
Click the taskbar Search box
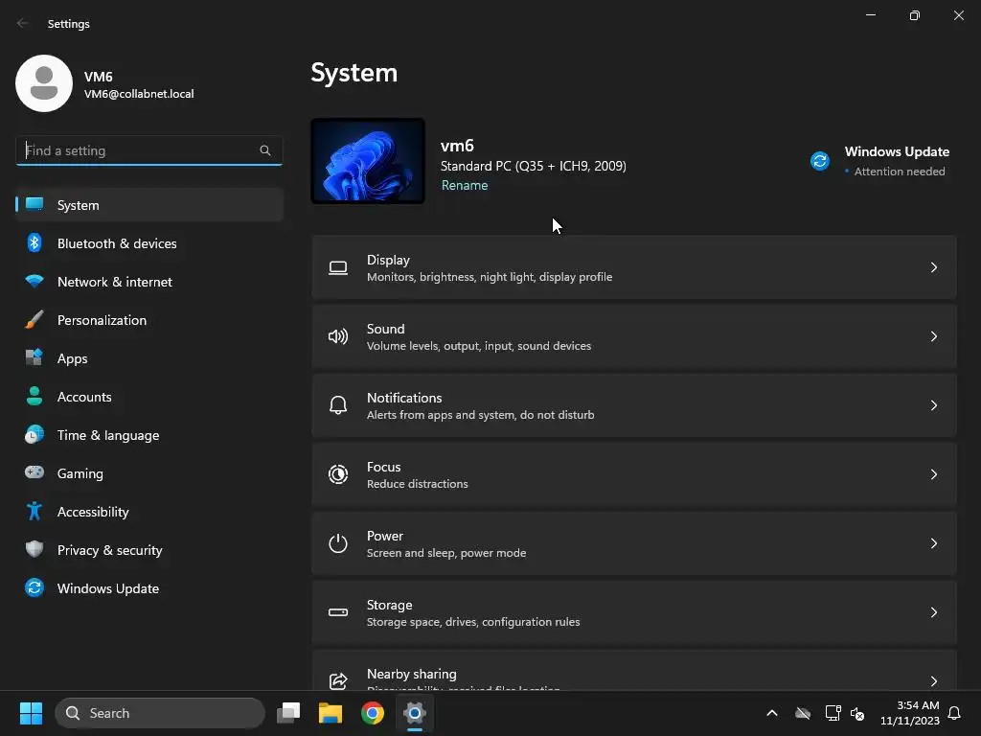tap(160, 713)
